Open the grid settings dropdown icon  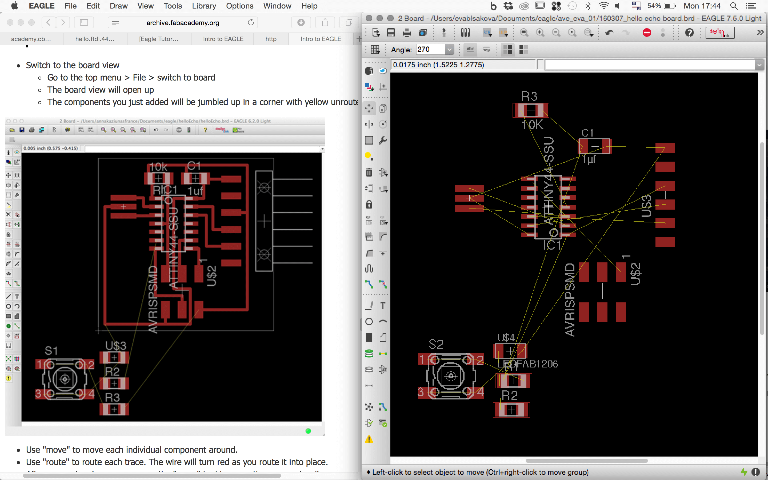coord(375,50)
